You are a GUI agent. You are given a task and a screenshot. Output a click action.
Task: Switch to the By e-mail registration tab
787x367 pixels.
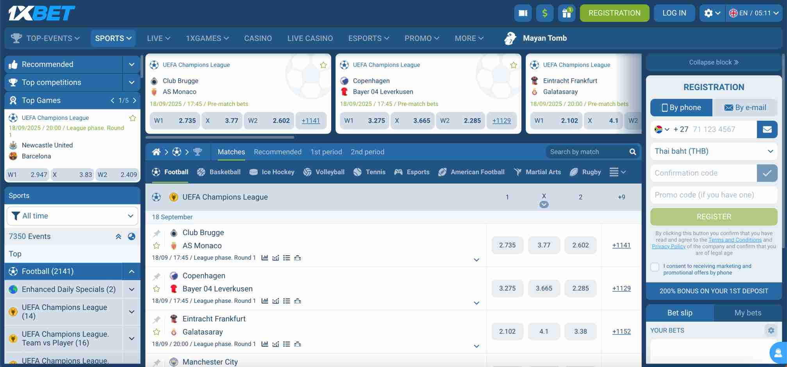tap(745, 107)
